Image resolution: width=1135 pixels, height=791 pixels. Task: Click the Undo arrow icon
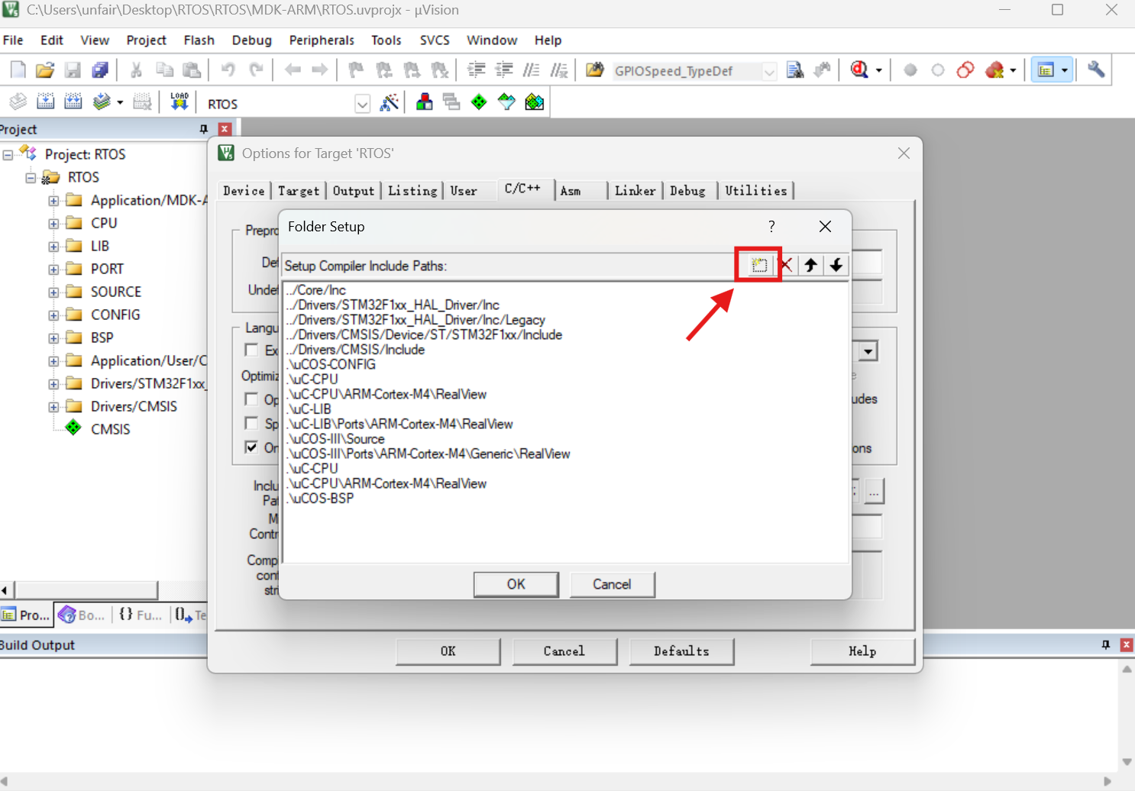coord(228,70)
